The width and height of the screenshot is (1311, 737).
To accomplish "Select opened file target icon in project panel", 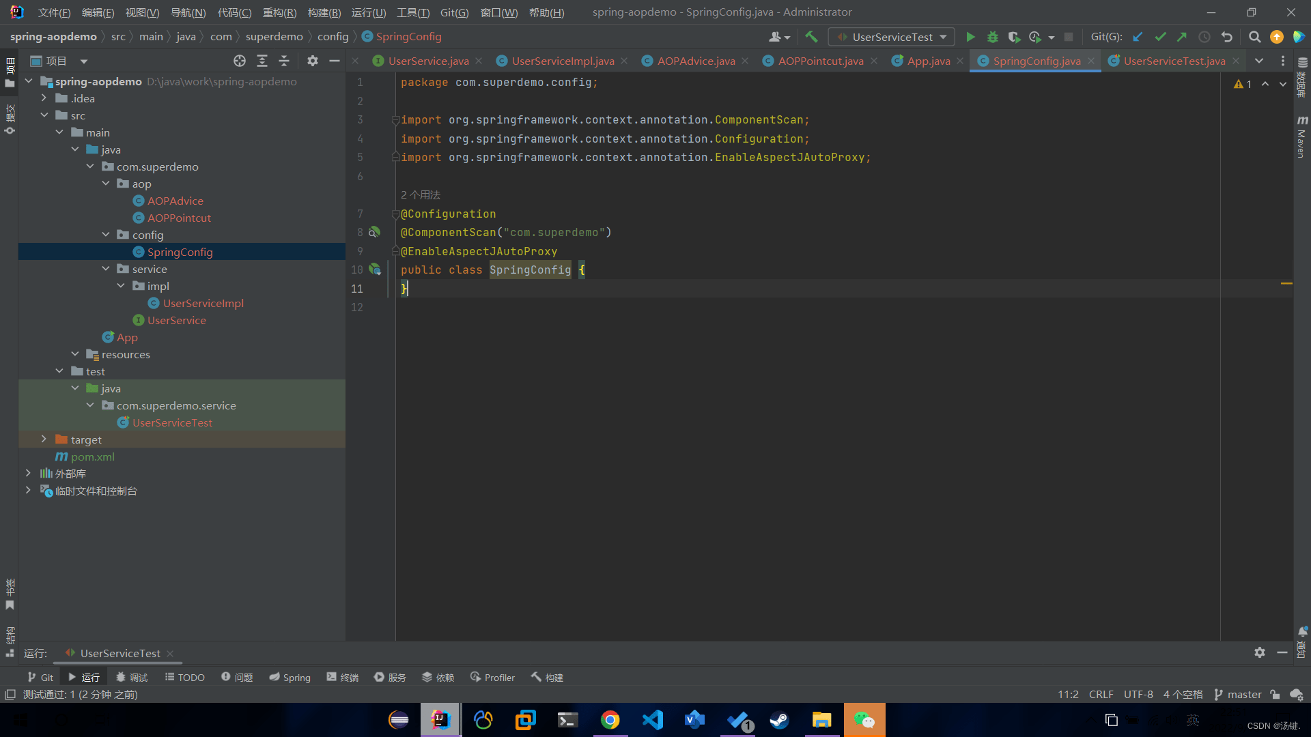I will coord(239,61).
